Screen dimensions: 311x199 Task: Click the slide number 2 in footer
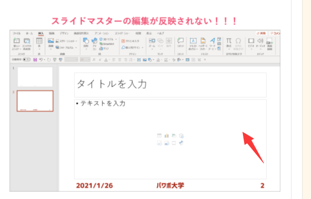tap(262, 185)
